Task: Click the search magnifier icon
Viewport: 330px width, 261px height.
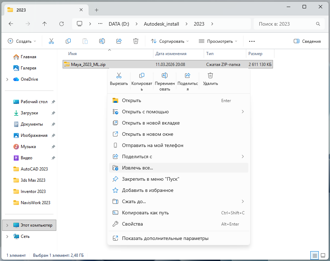Action: point(318,24)
